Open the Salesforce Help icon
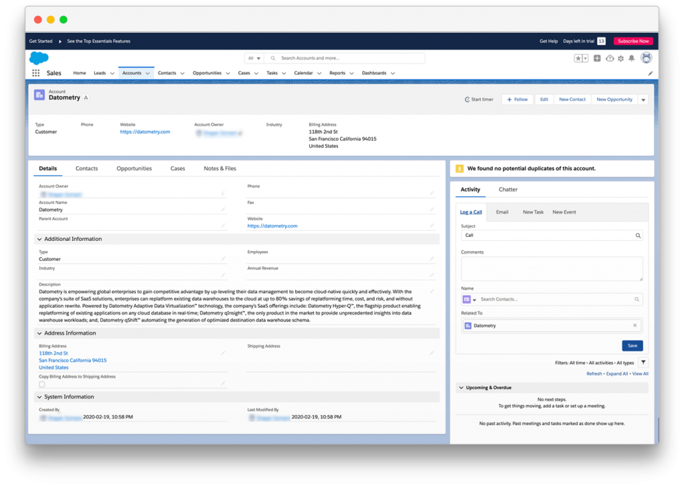The image size is (684, 494). click(609, 58)
